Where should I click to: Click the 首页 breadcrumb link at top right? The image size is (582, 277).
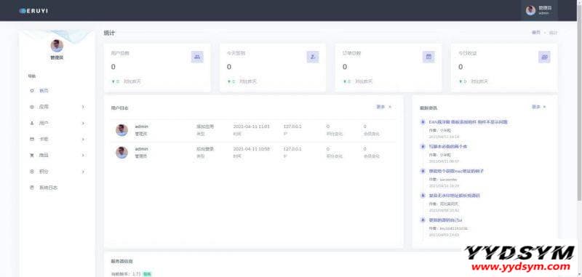[x=535, y=33]
